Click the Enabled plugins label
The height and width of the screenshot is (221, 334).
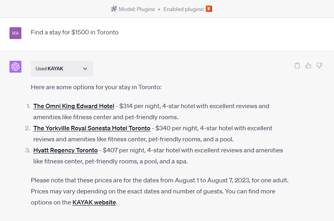[x=184, y=9]
